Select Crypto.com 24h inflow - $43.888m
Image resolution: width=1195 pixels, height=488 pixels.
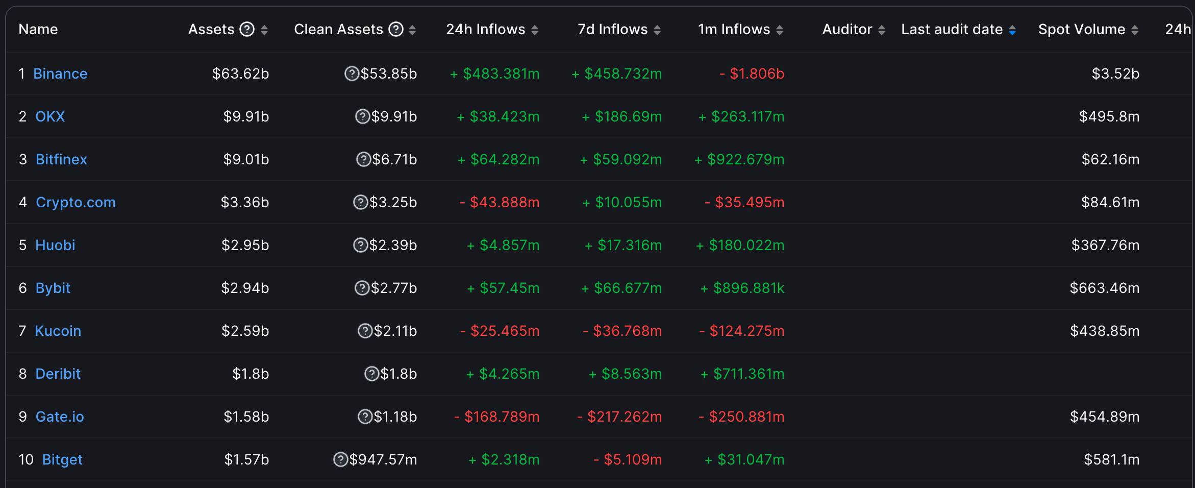coord(500,202)
